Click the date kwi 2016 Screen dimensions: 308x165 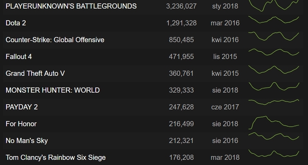point(225,40)
